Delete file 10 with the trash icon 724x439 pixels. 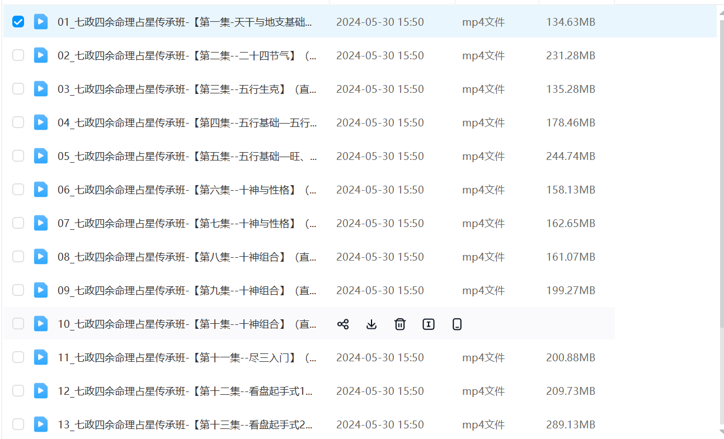pos(400,324)
